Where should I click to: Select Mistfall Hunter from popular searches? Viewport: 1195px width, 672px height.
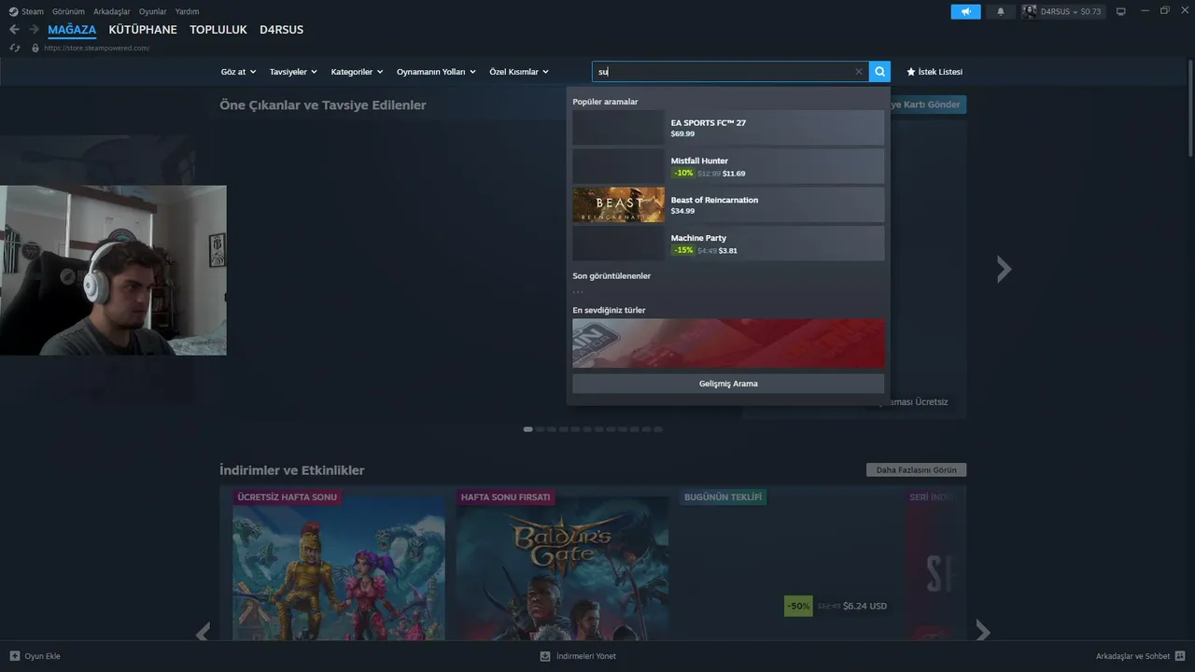(728, 166)
